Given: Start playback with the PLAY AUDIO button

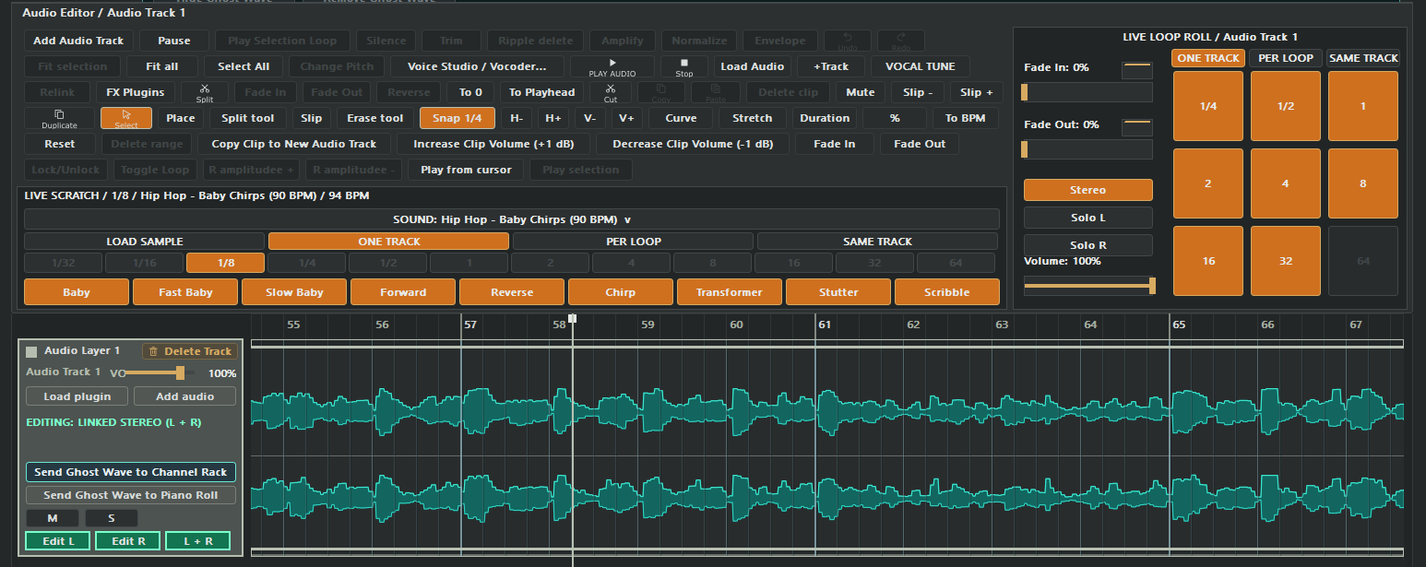Looking at the screenshot, I should (612, 66).
